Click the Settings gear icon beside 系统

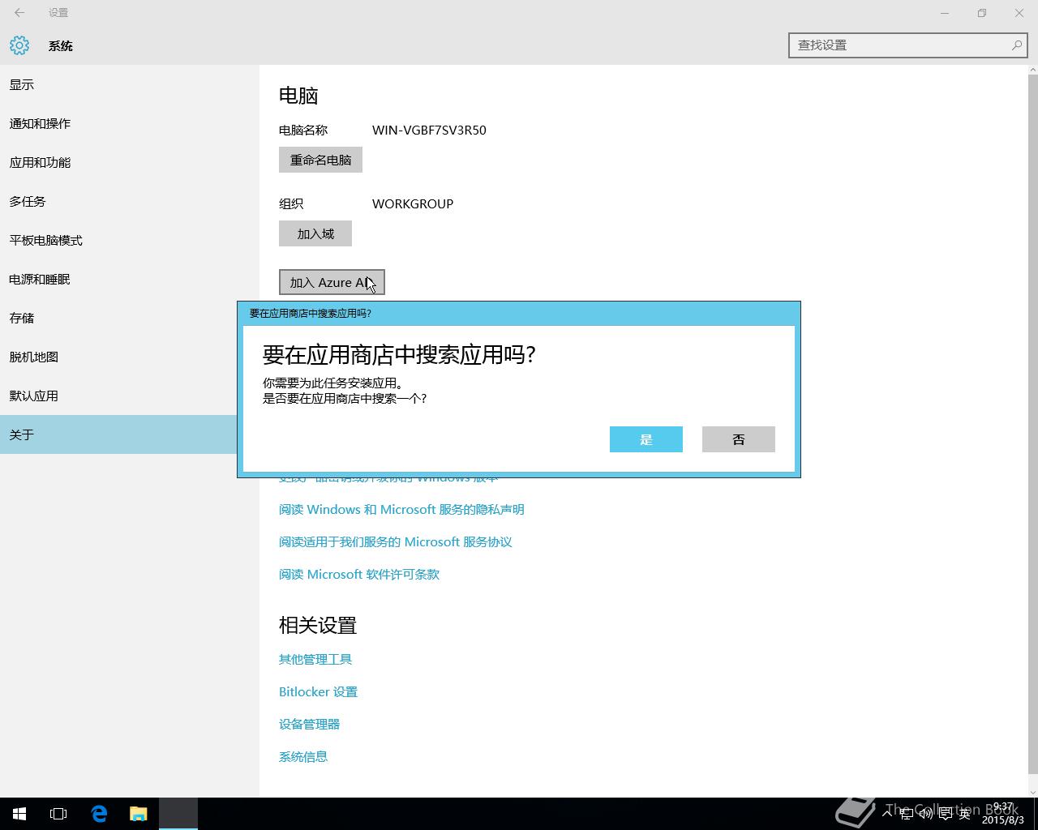19,45
